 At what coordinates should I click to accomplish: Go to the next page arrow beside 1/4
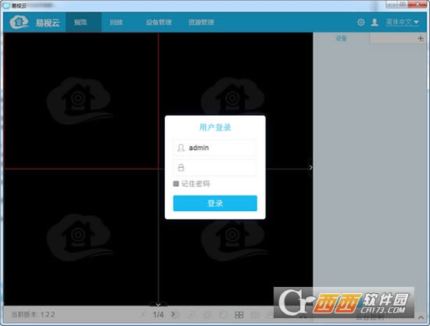[173, 314]
